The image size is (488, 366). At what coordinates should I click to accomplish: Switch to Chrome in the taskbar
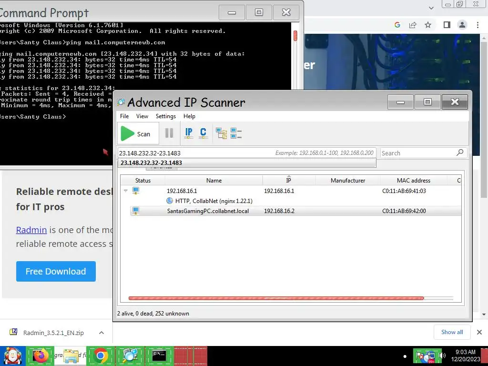[x=101, y=356]
